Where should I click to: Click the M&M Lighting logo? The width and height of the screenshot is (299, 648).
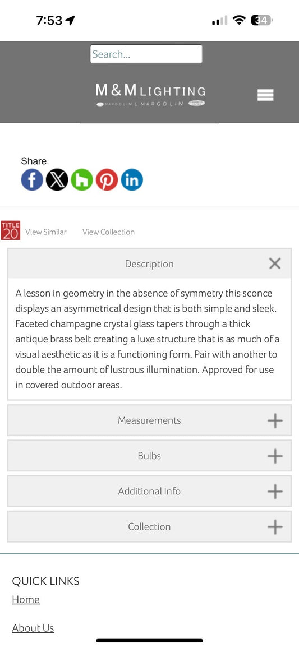[150, 95]
